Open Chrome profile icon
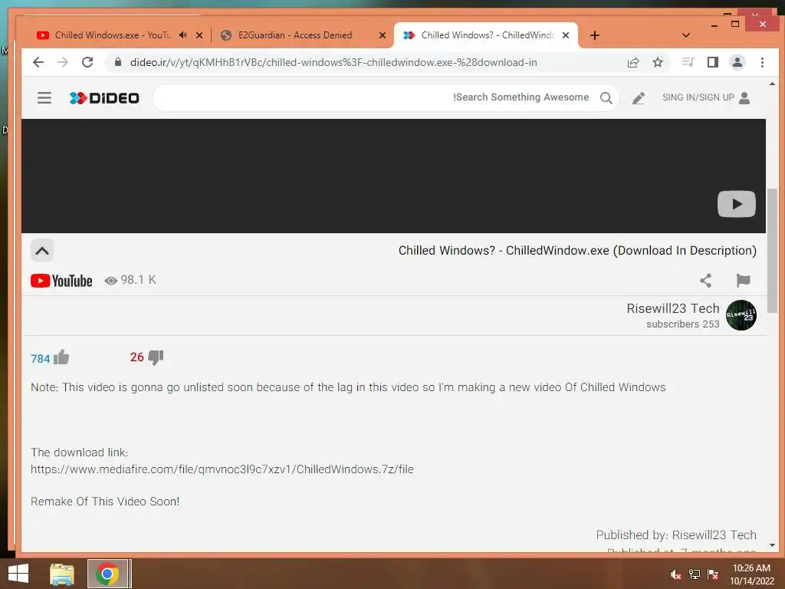 coord(737,62)
